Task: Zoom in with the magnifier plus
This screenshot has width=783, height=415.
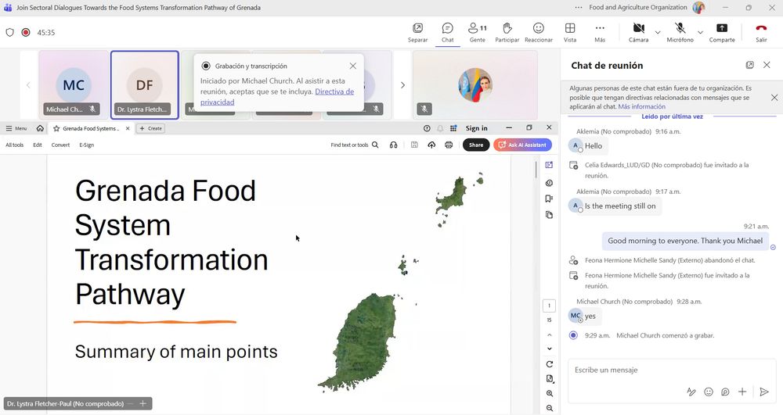Action: 550,394
